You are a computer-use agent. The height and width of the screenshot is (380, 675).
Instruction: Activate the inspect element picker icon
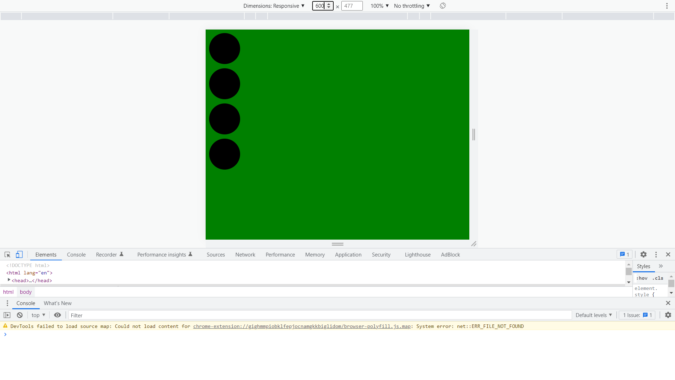[7, 254]
